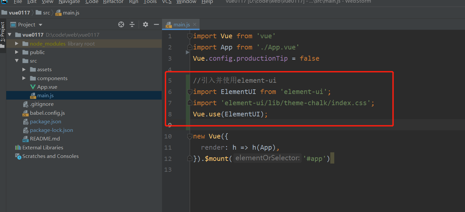Image resolution: width=465 pixels, height=212 pixels.
Task: Click main.js in the breadcrumb bar
Action: pyautogui.click(x=71, y=13)
